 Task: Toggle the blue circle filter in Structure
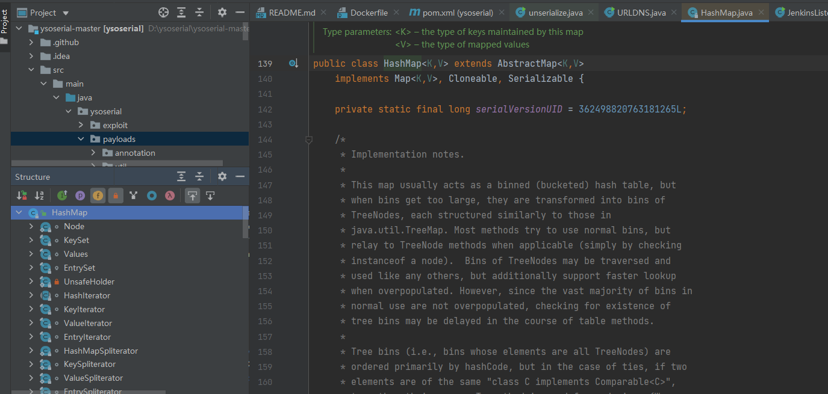pyautogui.click(x=152, y=195)
